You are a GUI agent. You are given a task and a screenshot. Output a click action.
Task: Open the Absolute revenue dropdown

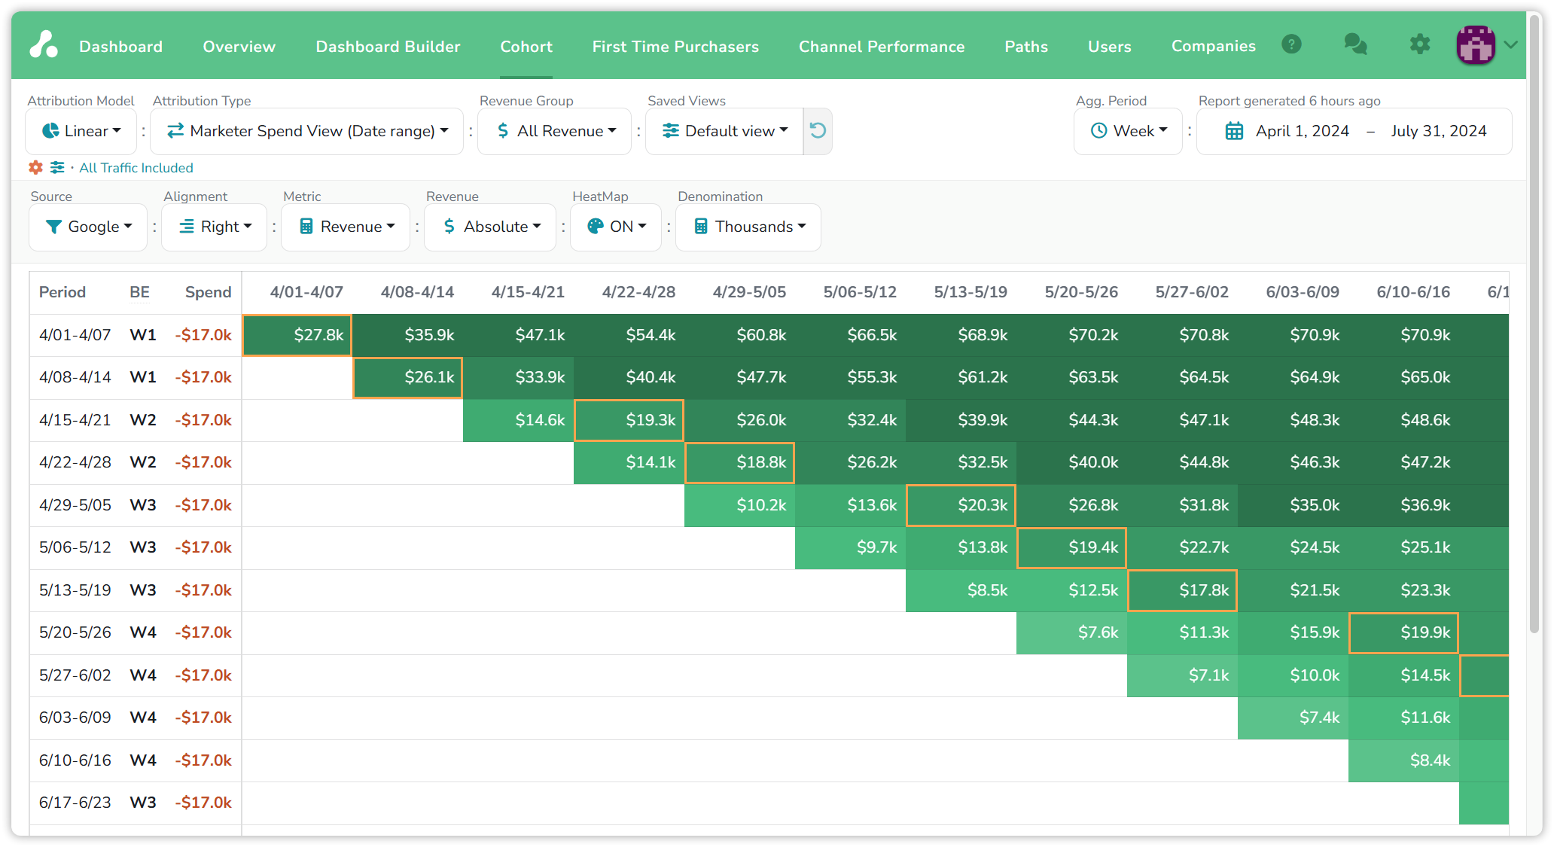click(490, 227)
